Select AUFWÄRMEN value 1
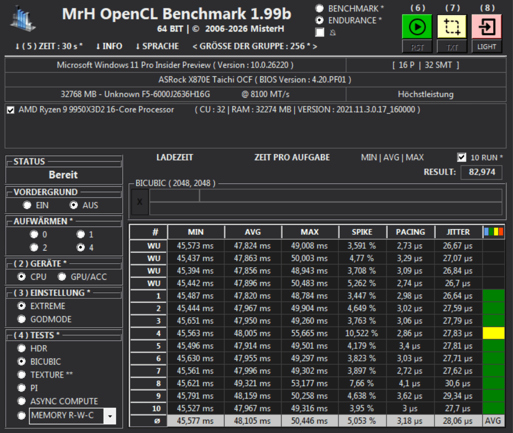This screenshot has width=513, height=433. pyautogui.click(x=81, y=234)
